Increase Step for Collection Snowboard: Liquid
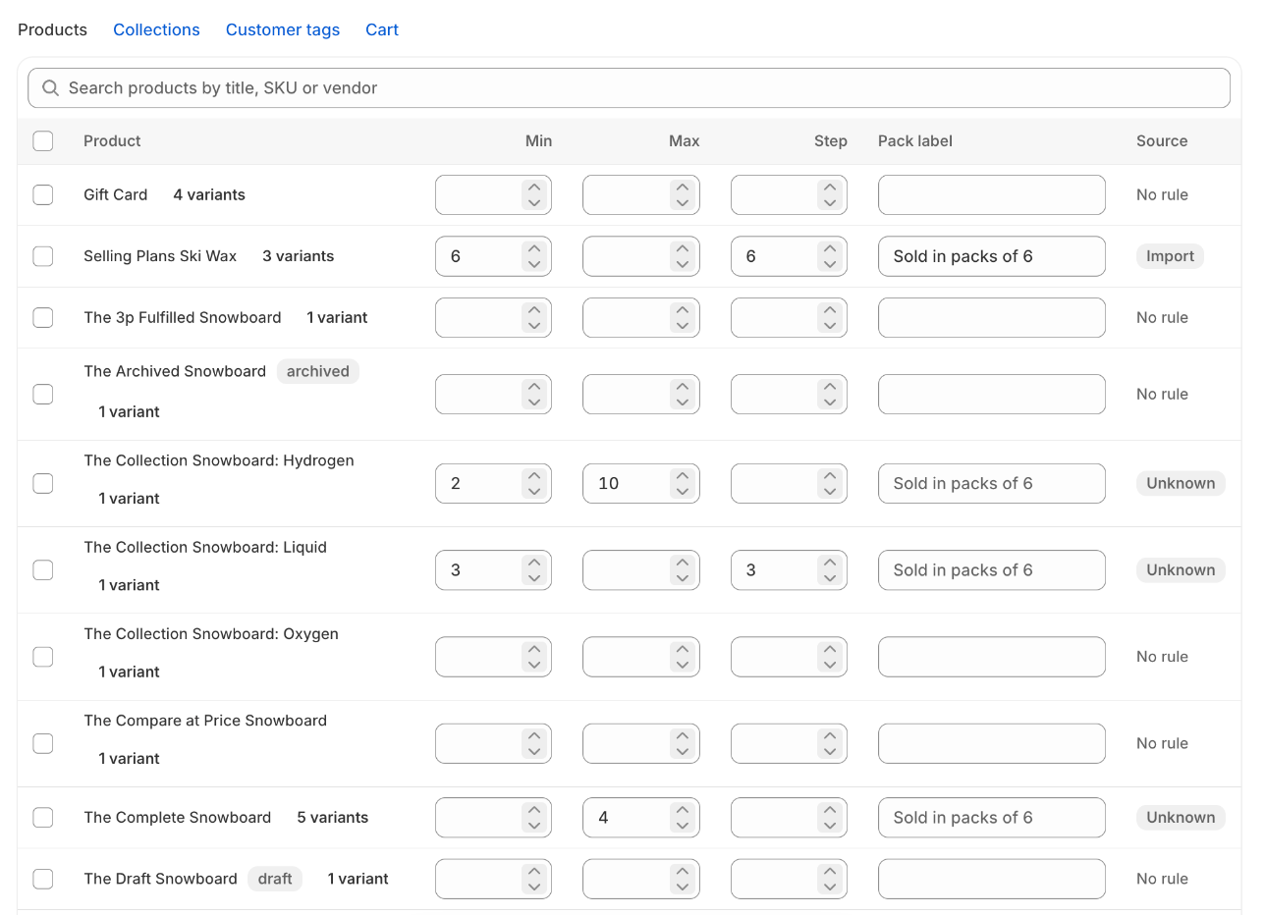The image size is (1265, 915). click(830, 562)
